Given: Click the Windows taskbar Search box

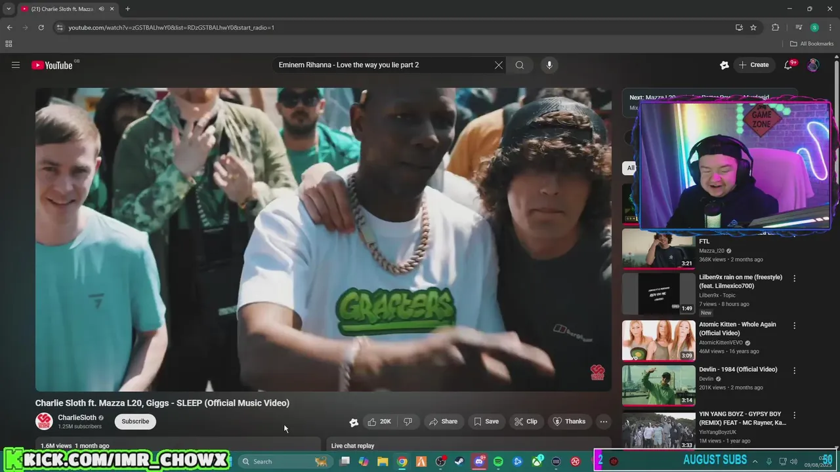Looking at the screenshot, I should [x=285, y=462].
